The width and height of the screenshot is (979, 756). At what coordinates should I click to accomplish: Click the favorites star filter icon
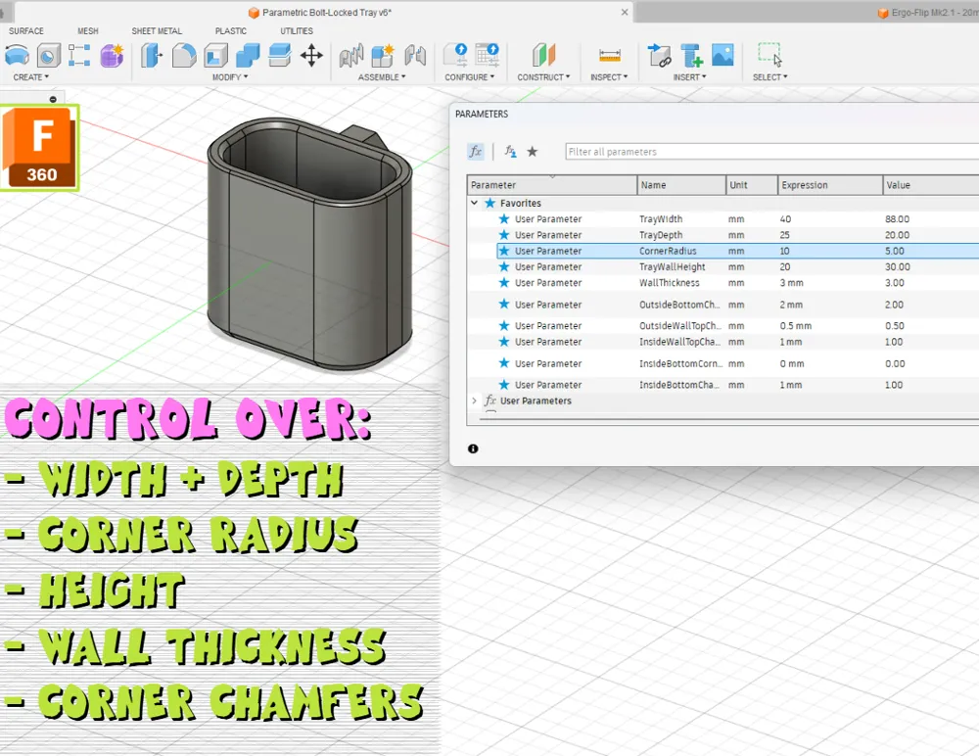532,151
